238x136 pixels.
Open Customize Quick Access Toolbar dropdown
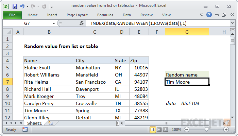pos(52,7)
